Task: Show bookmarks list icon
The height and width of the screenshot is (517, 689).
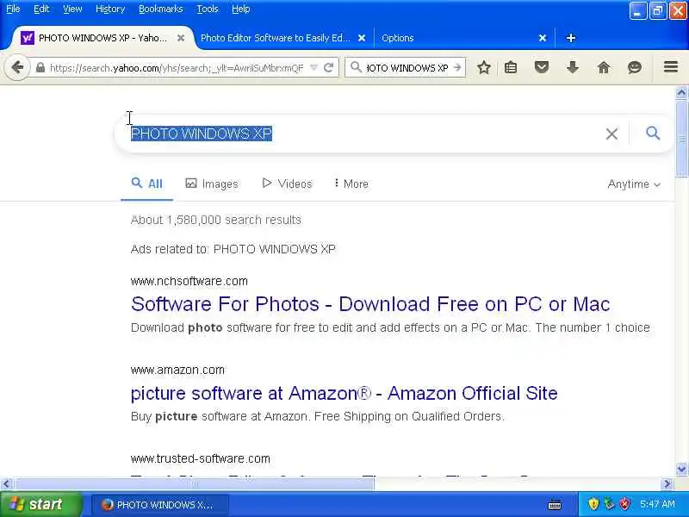Action: click(511, 68)
